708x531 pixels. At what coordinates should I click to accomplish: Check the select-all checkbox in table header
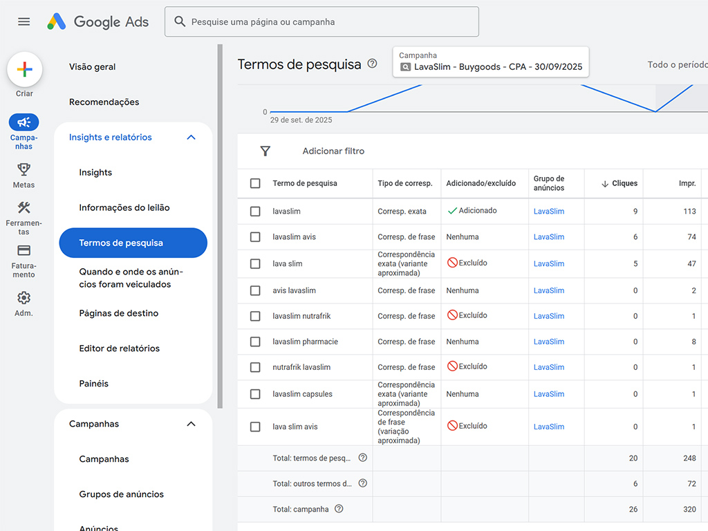coord(255,183)
